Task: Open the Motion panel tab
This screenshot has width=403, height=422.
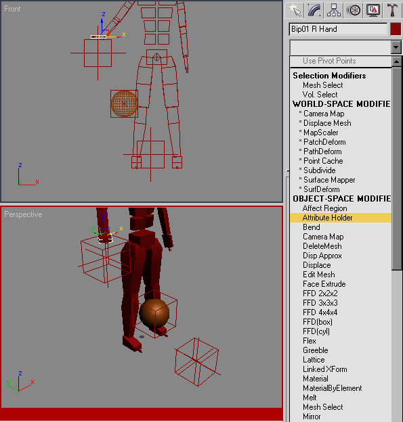Action: [354, 11]
